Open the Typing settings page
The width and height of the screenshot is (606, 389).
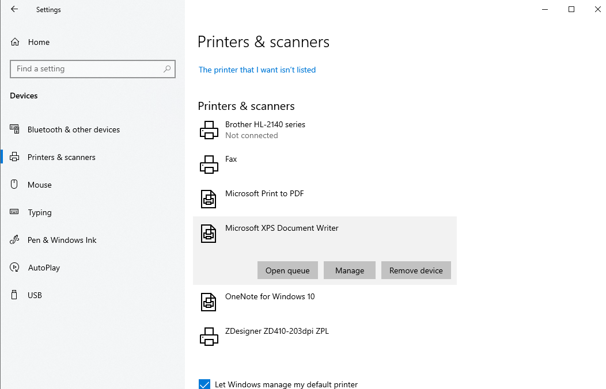39,212
